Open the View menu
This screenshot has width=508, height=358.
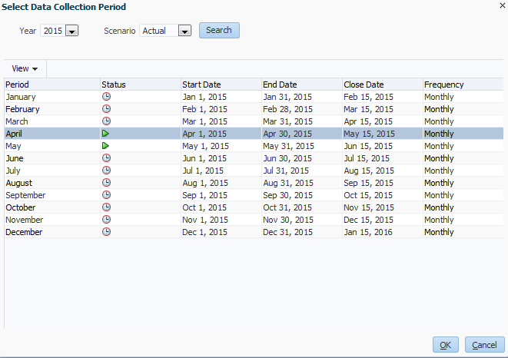pyautogui.click(x=25, y=69)
